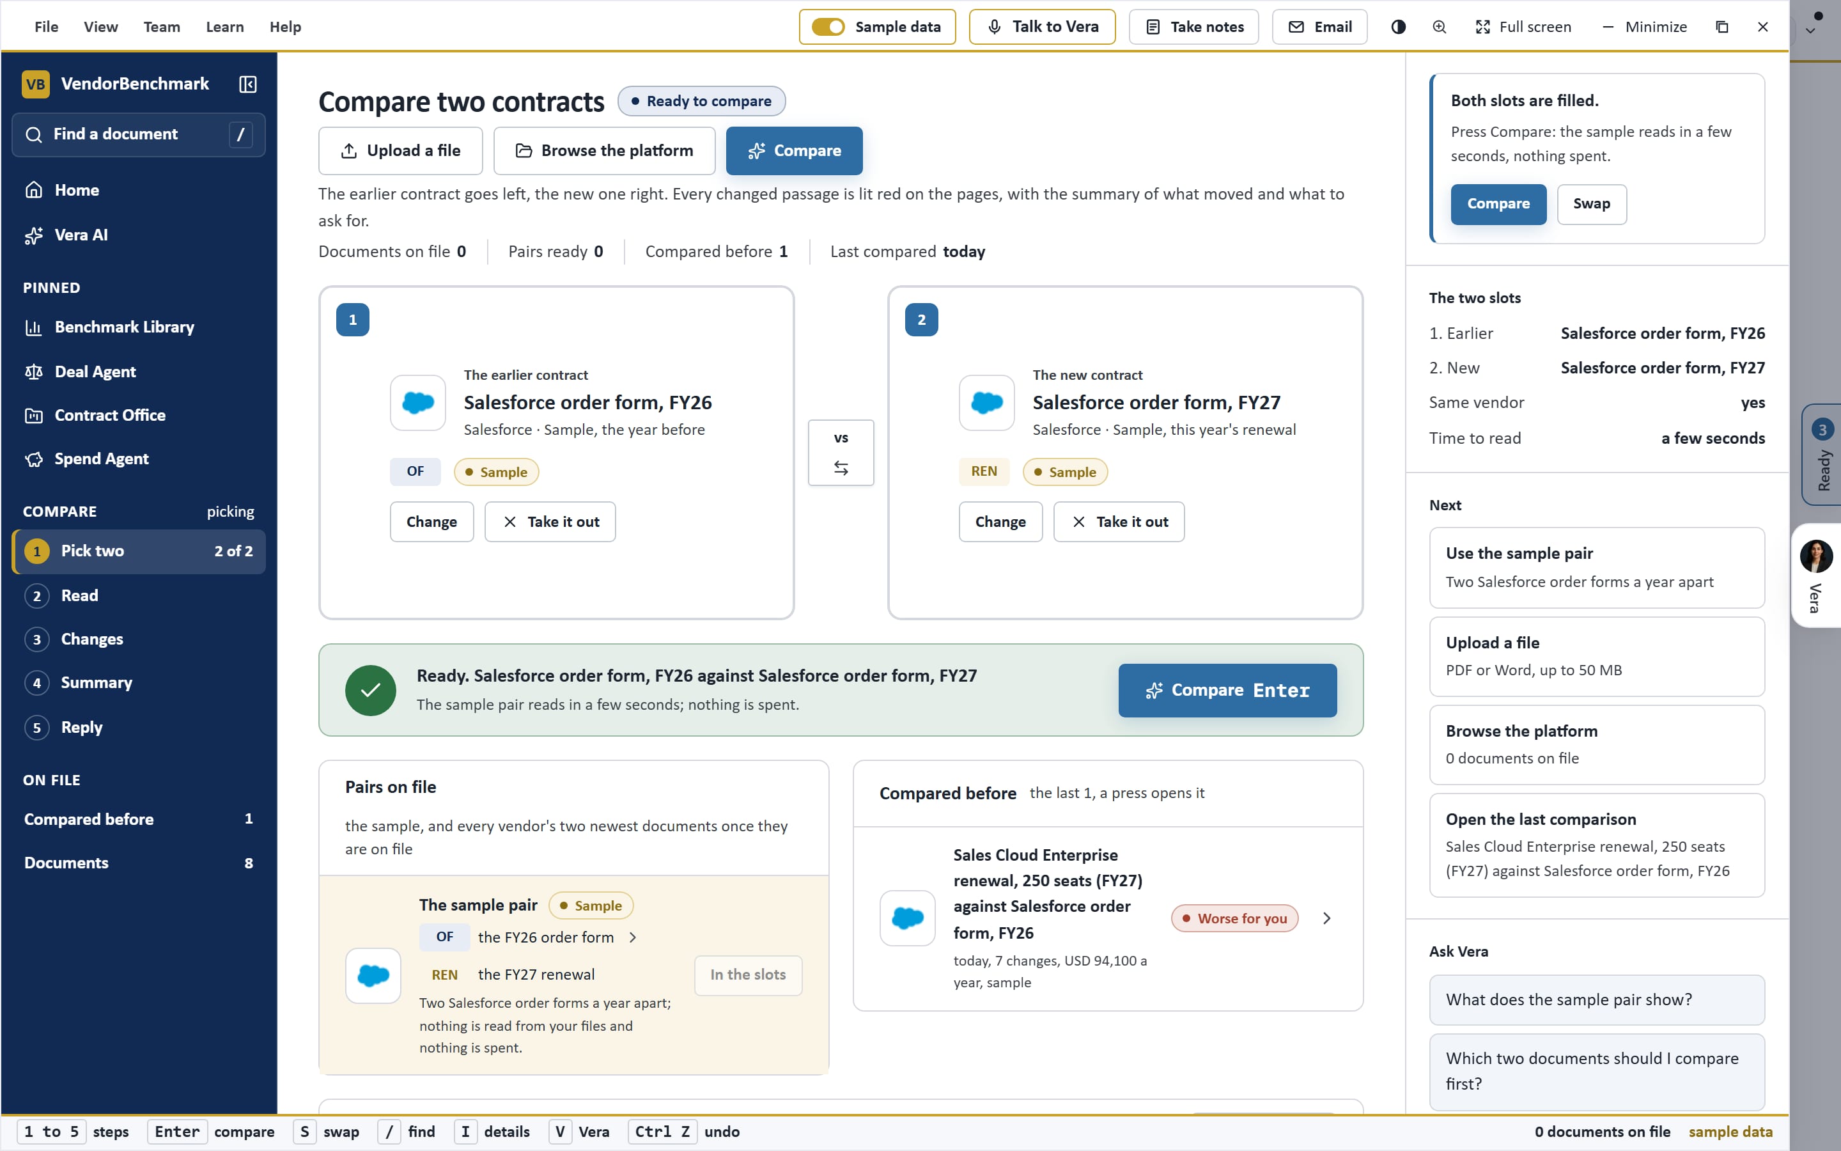Open Documents list in On File
1841x1151 pixels.
click(x=139, y=863)
